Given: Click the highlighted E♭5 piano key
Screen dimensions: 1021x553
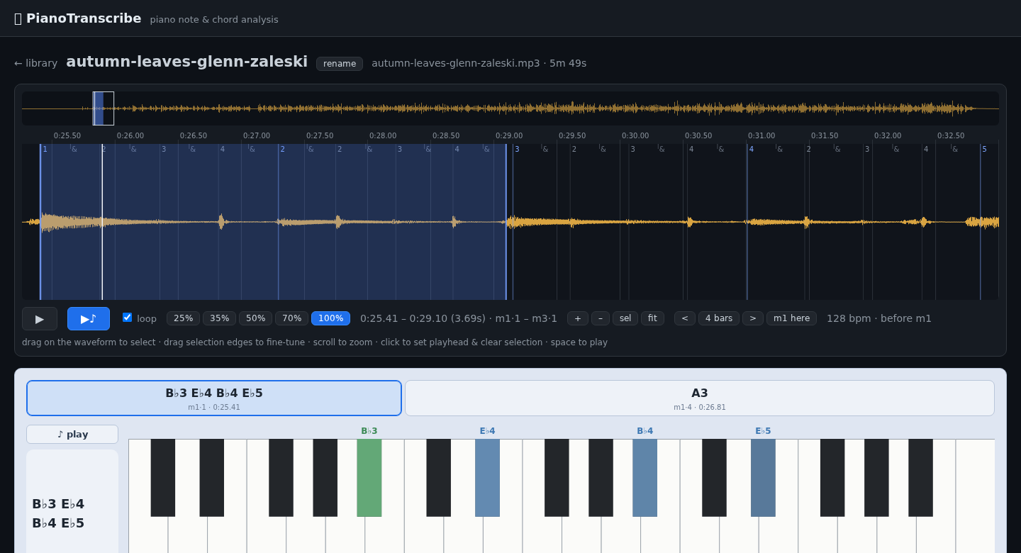Looking at the screenshot, I should [763, 477].
